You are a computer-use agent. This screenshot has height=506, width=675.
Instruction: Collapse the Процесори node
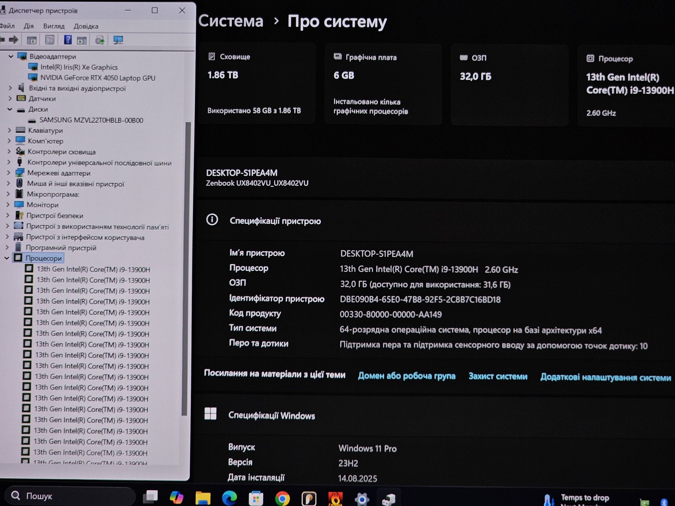click(7, 258)
